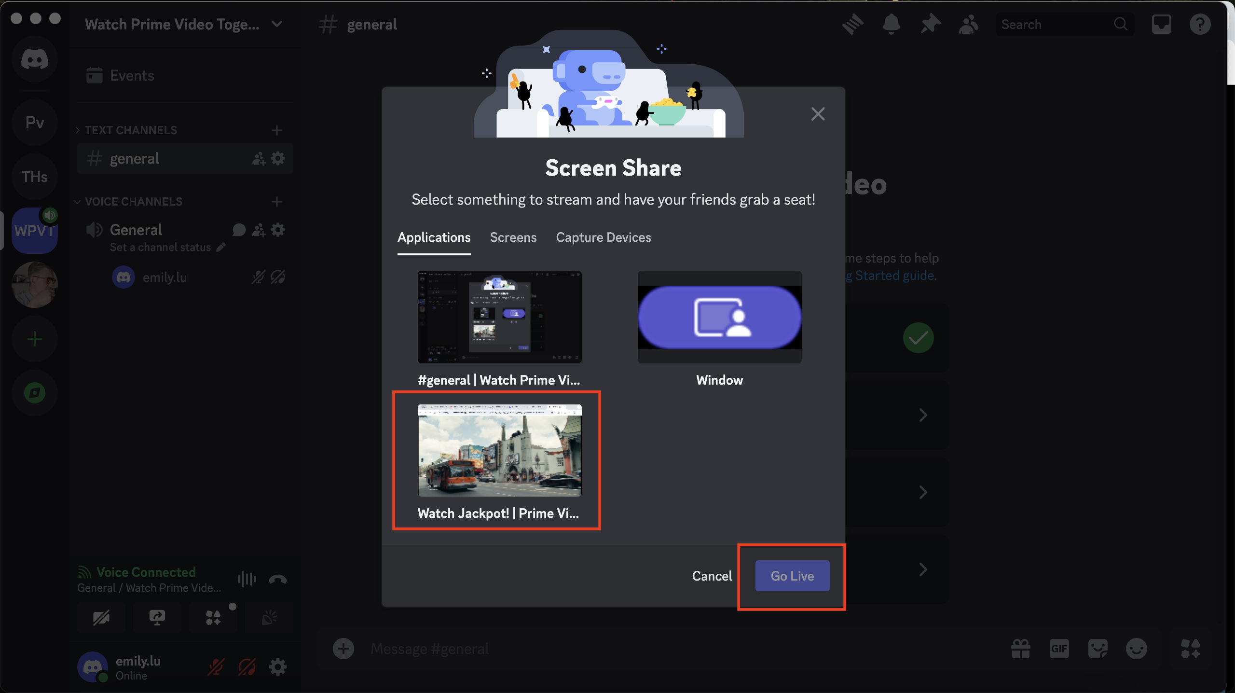Image resolution: width=1235 pixels, height=693 pixels.
Task: Open the notification settings bell icon
Action: pyautogui.click(x=892, y=24)
